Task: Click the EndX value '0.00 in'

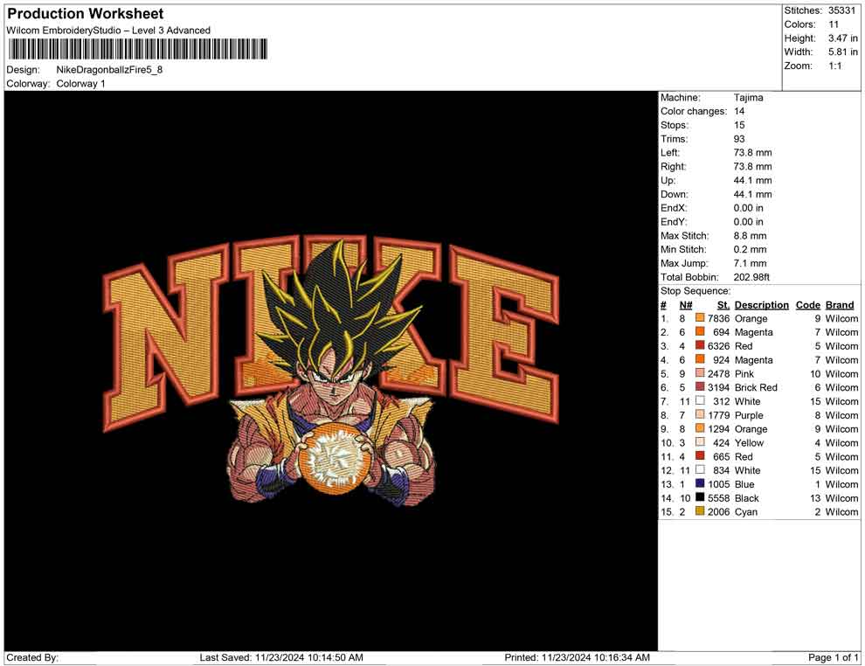Action: (749, 208)
